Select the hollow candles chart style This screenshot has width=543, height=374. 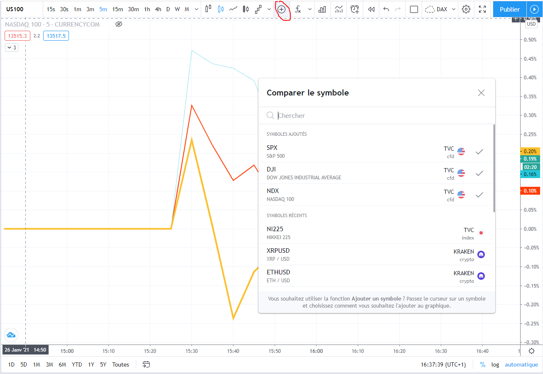point(246,9)
